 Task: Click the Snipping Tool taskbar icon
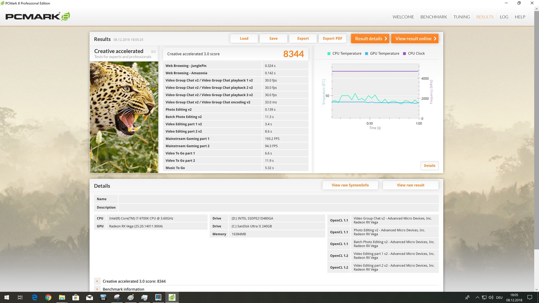click(117, 297)
